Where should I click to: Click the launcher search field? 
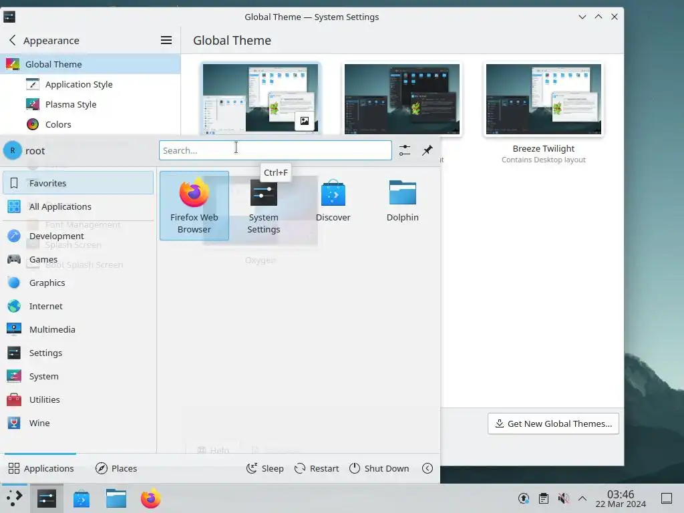click(x=275, y=150)
